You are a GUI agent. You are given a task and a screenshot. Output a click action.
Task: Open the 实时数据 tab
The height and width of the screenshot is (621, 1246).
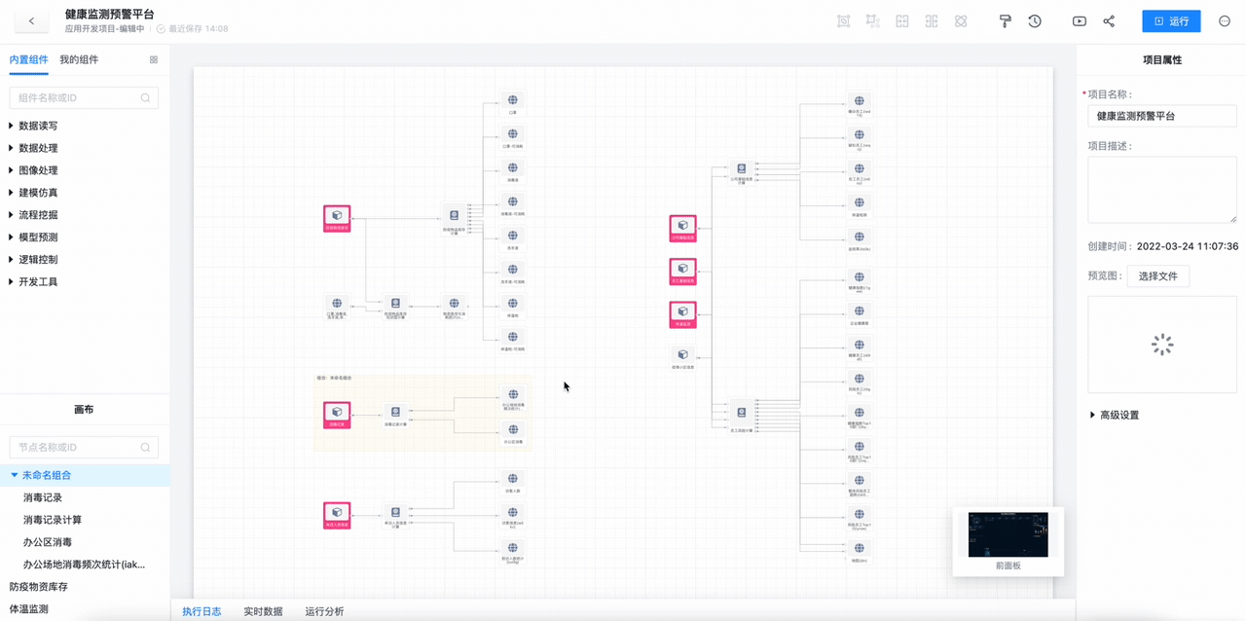pos(263,611)
